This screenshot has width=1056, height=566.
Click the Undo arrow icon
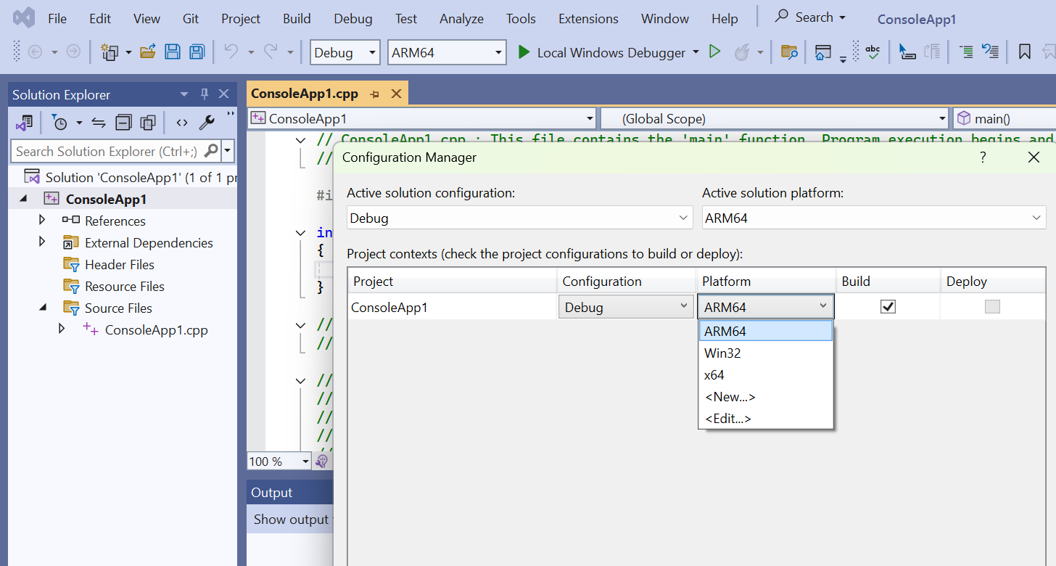click(x=231, y=52)
